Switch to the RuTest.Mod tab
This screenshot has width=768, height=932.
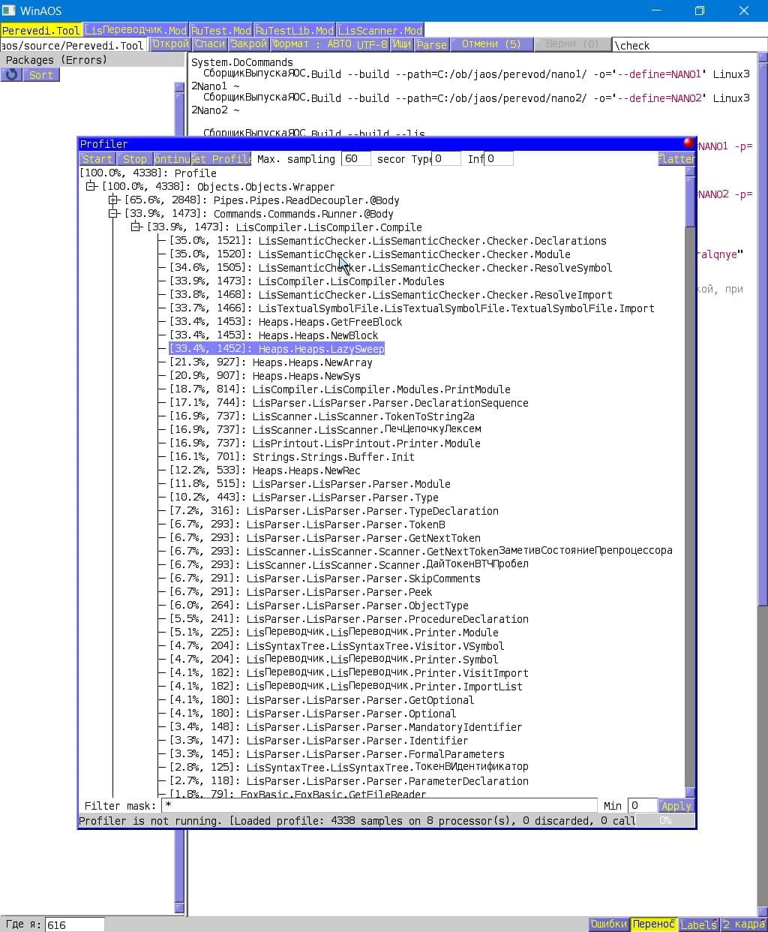point(220,31)
